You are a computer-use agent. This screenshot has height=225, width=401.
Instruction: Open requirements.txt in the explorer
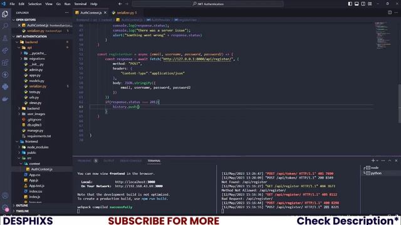pyautogui.click(x=39, y=136)
